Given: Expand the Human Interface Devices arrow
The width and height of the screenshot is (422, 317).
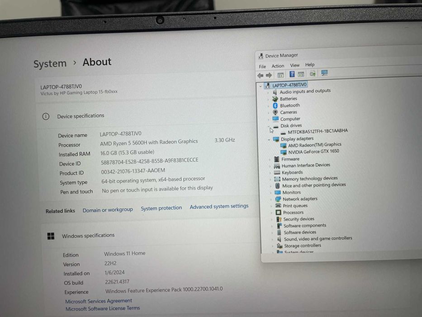Looking at the screenshot, I should pos(270,166).
